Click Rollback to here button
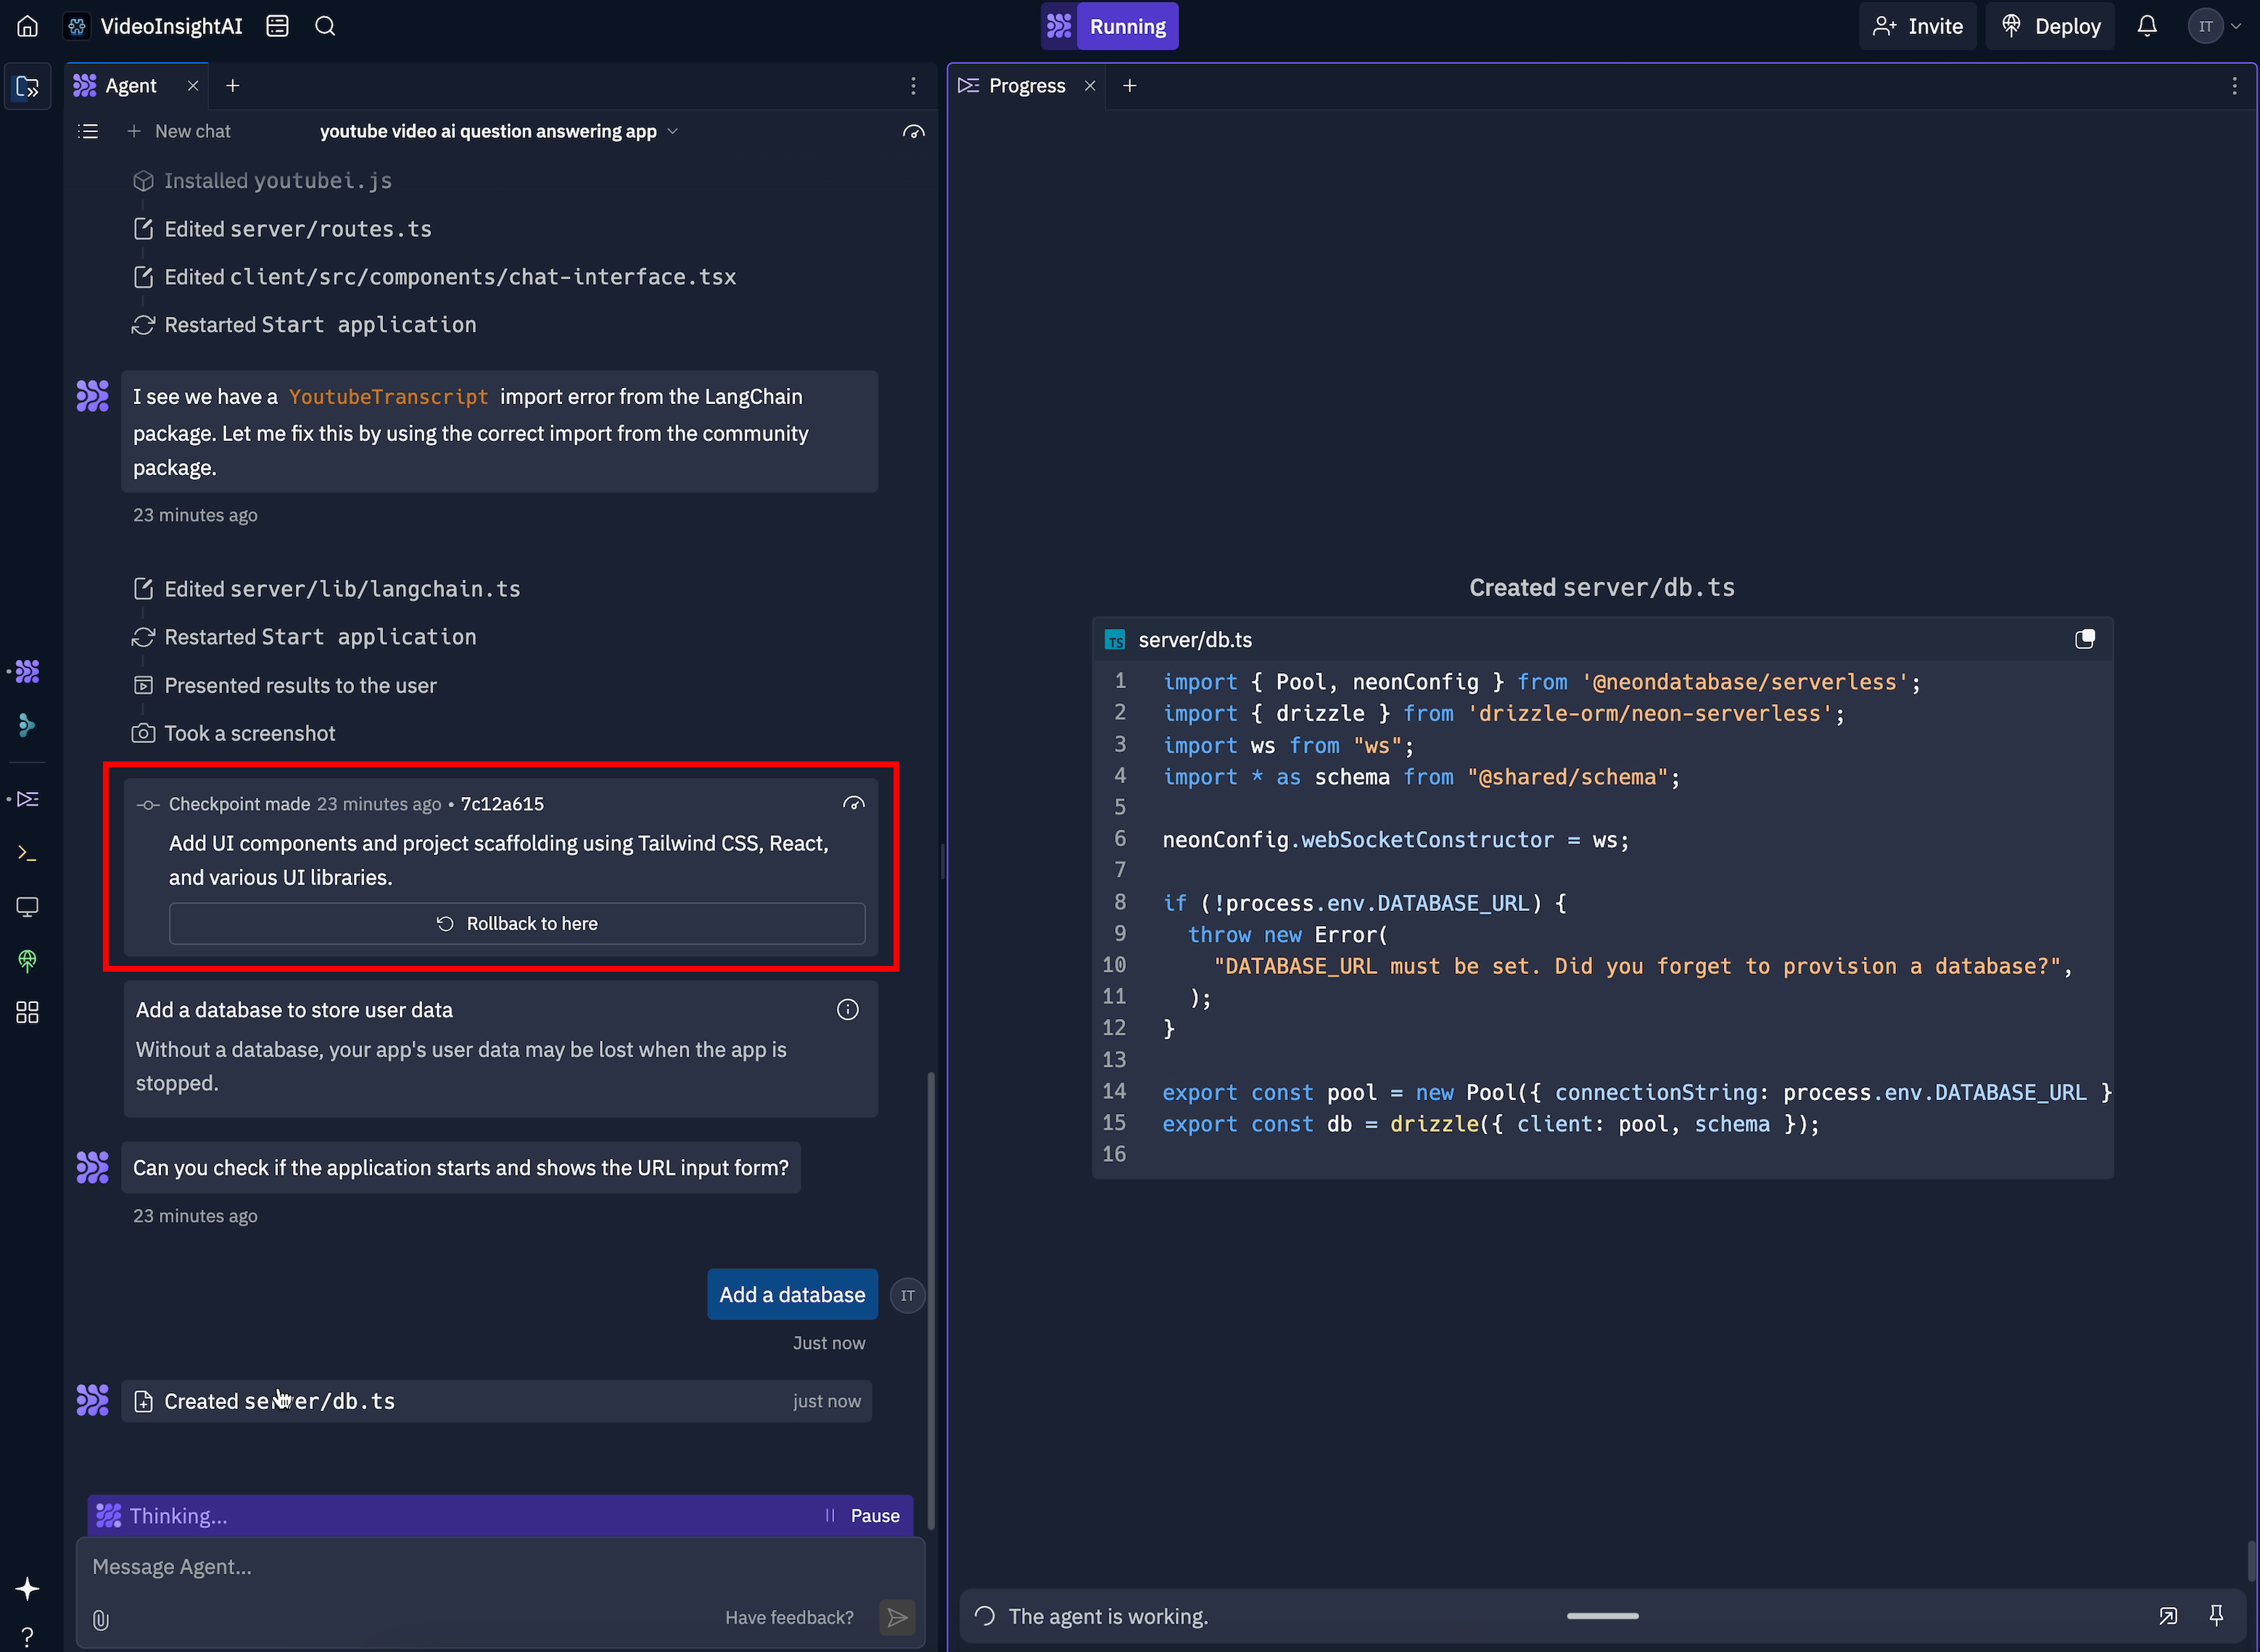The image size is (2260, 1652). tap(517, 924)
